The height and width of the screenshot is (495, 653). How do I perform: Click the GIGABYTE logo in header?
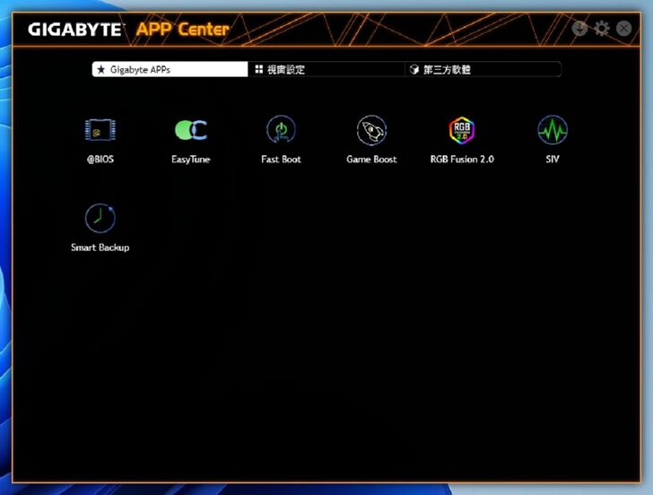pos(75,30)
